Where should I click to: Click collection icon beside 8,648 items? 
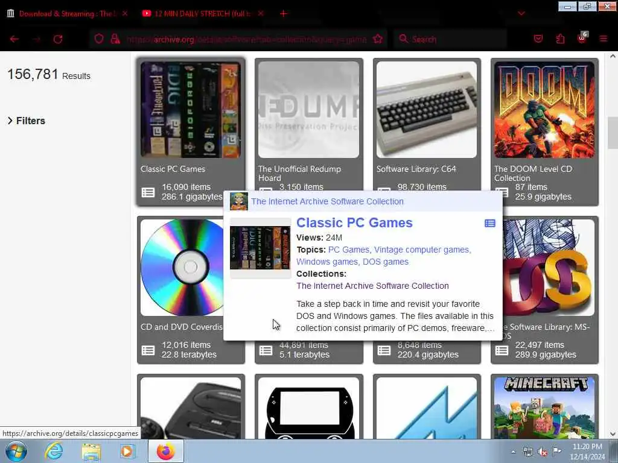(x=384, y=350)
